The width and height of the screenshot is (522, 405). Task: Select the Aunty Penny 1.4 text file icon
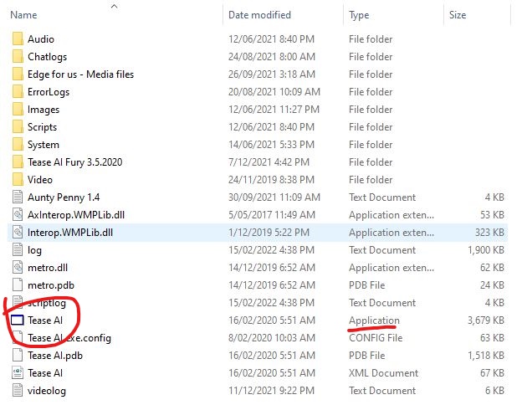18,197
